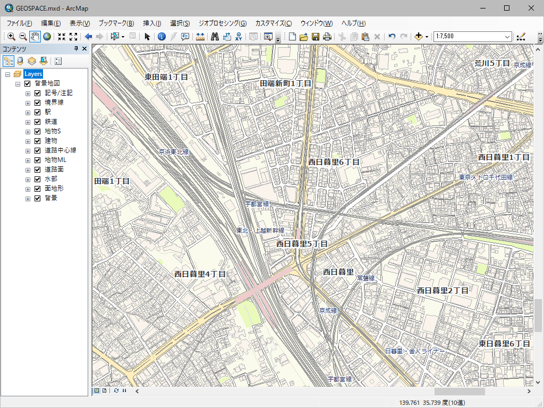Go back to previous extent
The image size is (544, 408).
[x=88, y=37]
